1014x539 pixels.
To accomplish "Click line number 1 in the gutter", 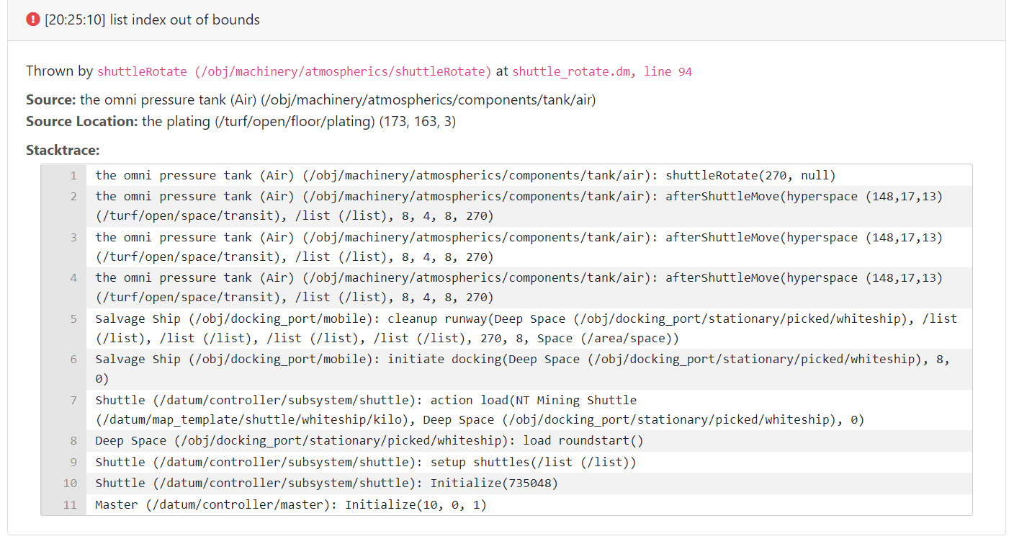I will click(x=73, y=174).
